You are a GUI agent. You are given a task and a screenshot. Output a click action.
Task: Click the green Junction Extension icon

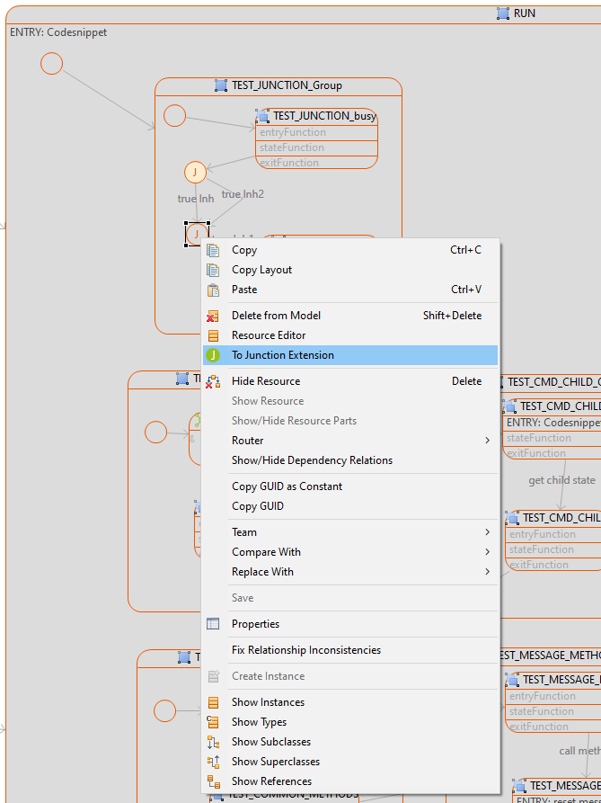coord(213,355)
